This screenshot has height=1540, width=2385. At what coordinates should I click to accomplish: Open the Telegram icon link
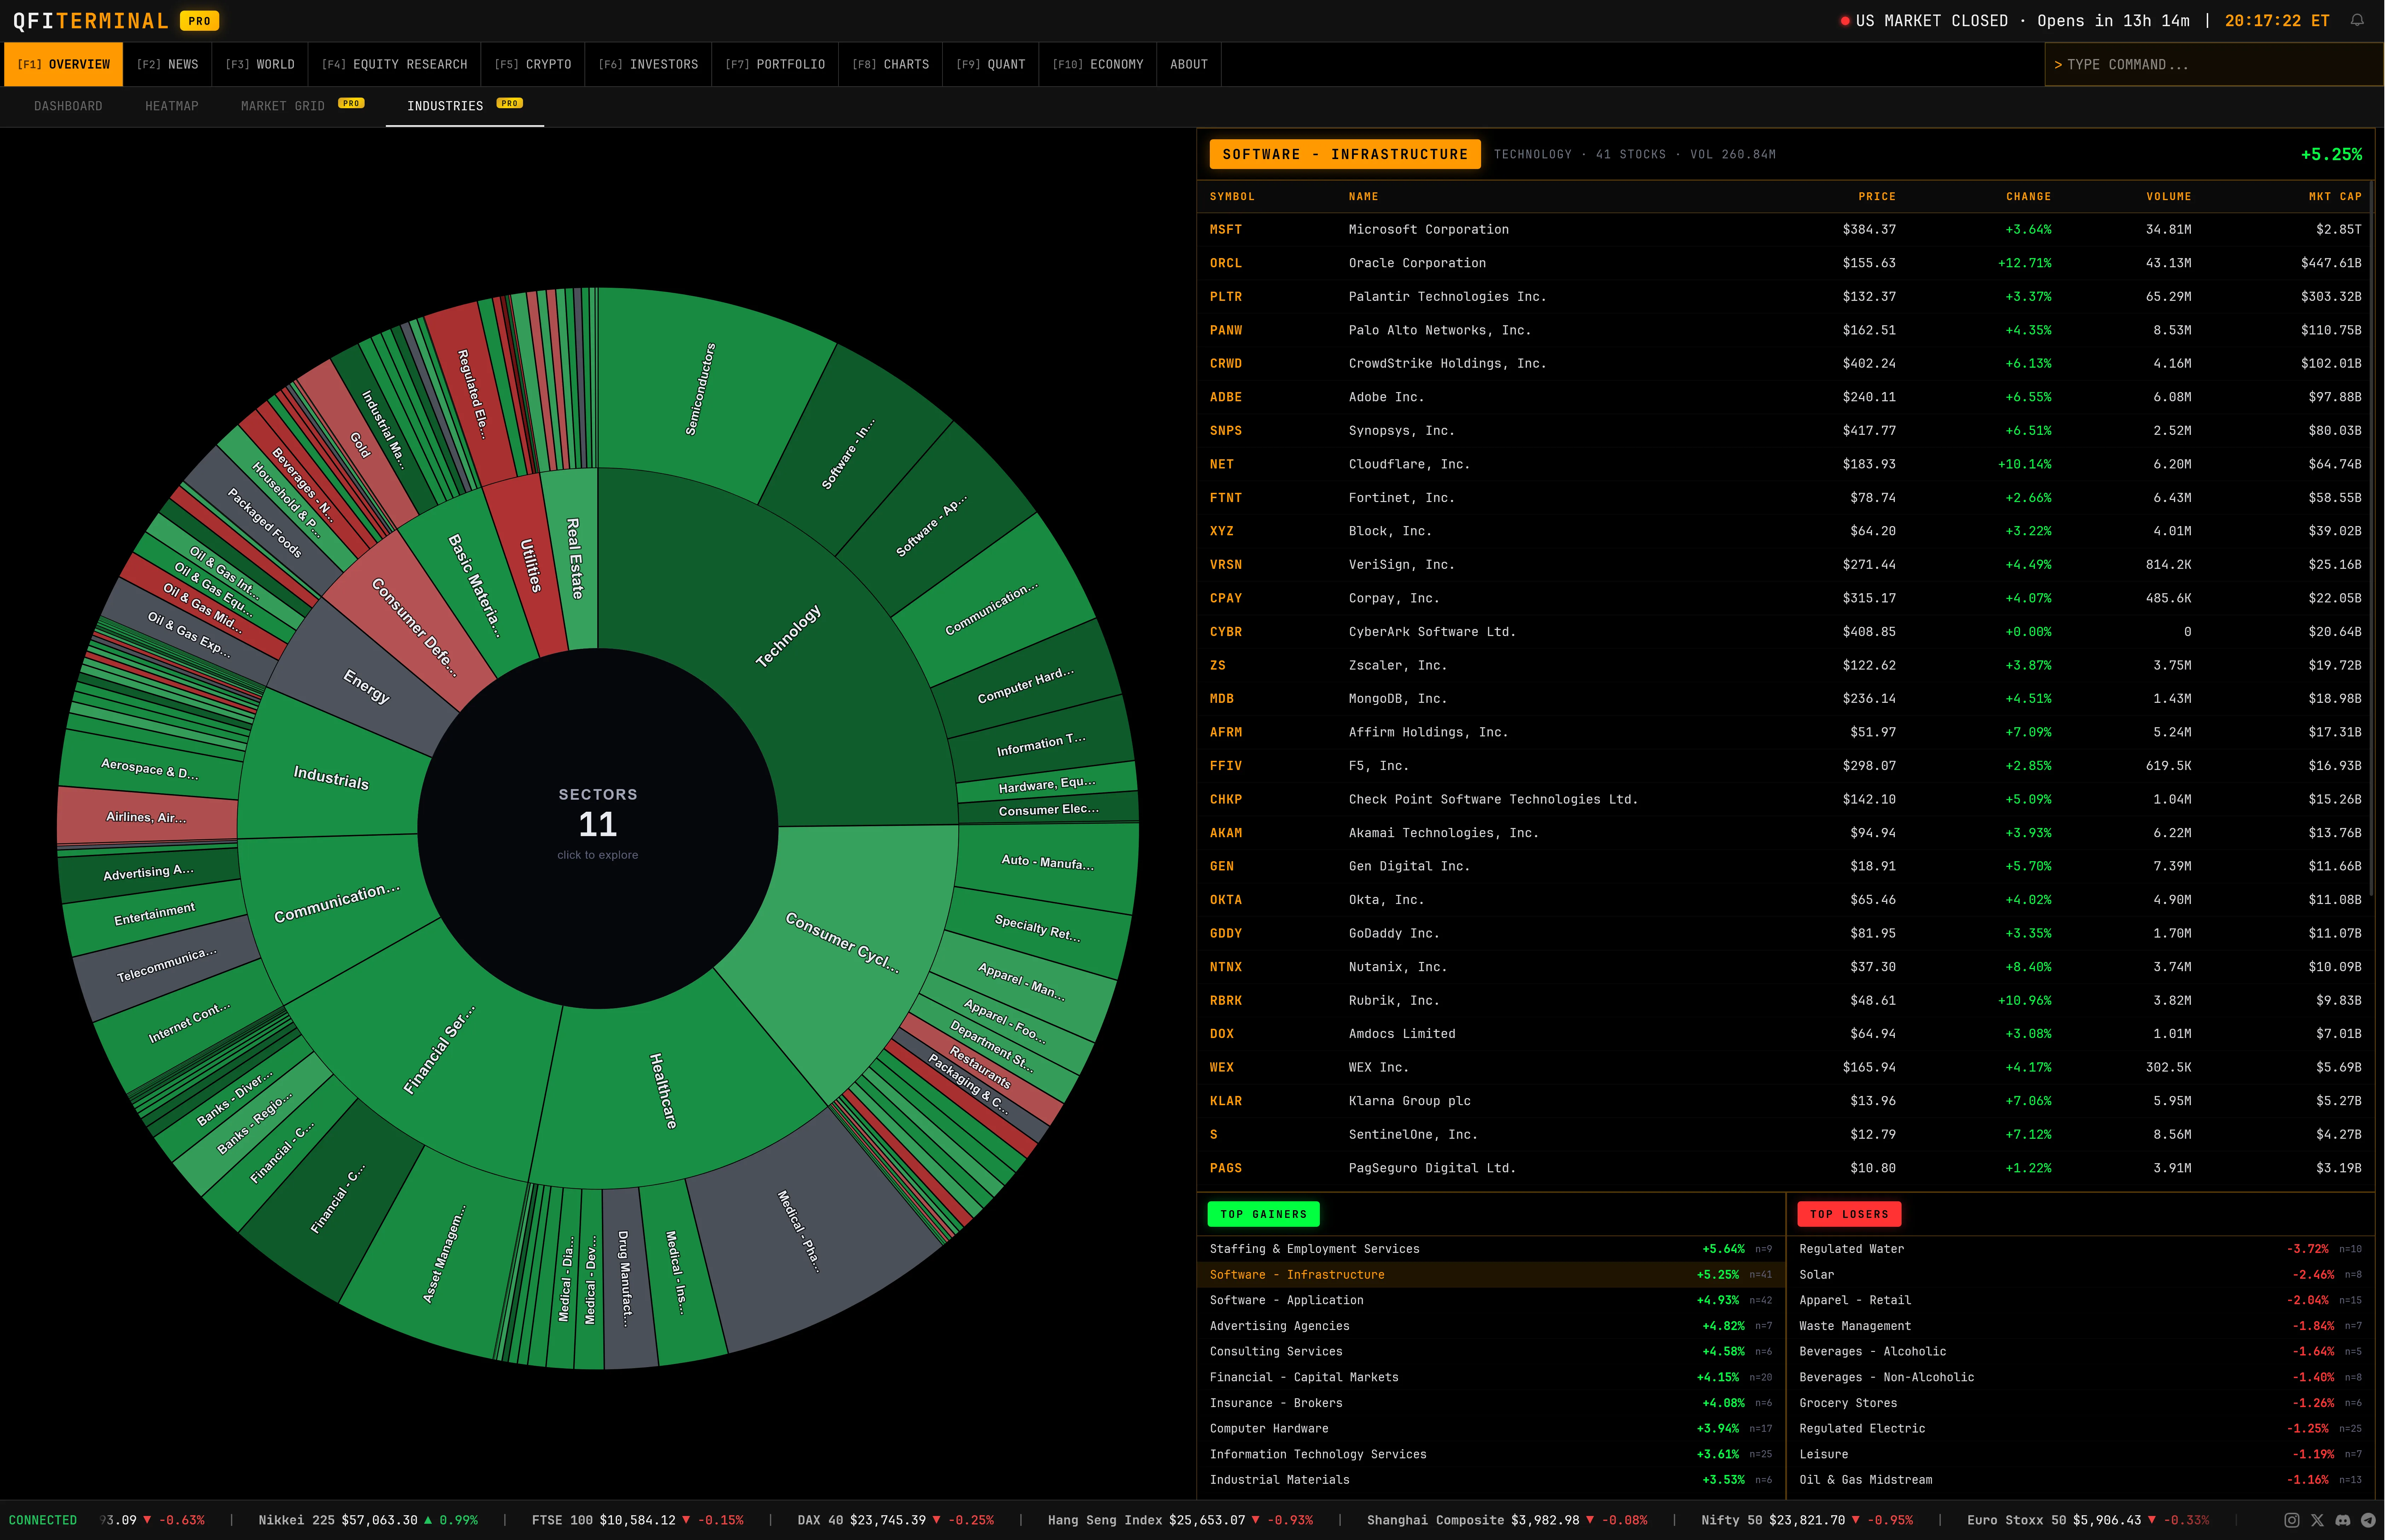click(x=2368, y=1520)
